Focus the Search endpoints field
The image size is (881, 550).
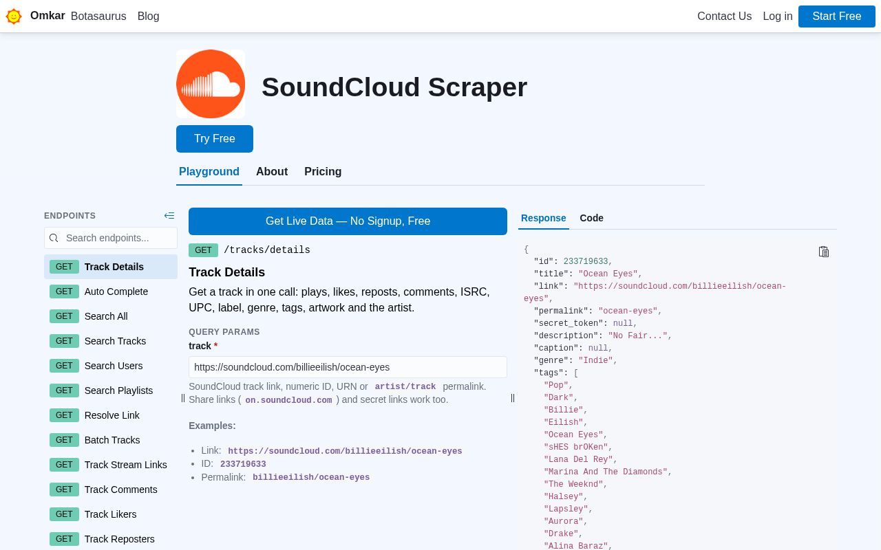(111, 238)
